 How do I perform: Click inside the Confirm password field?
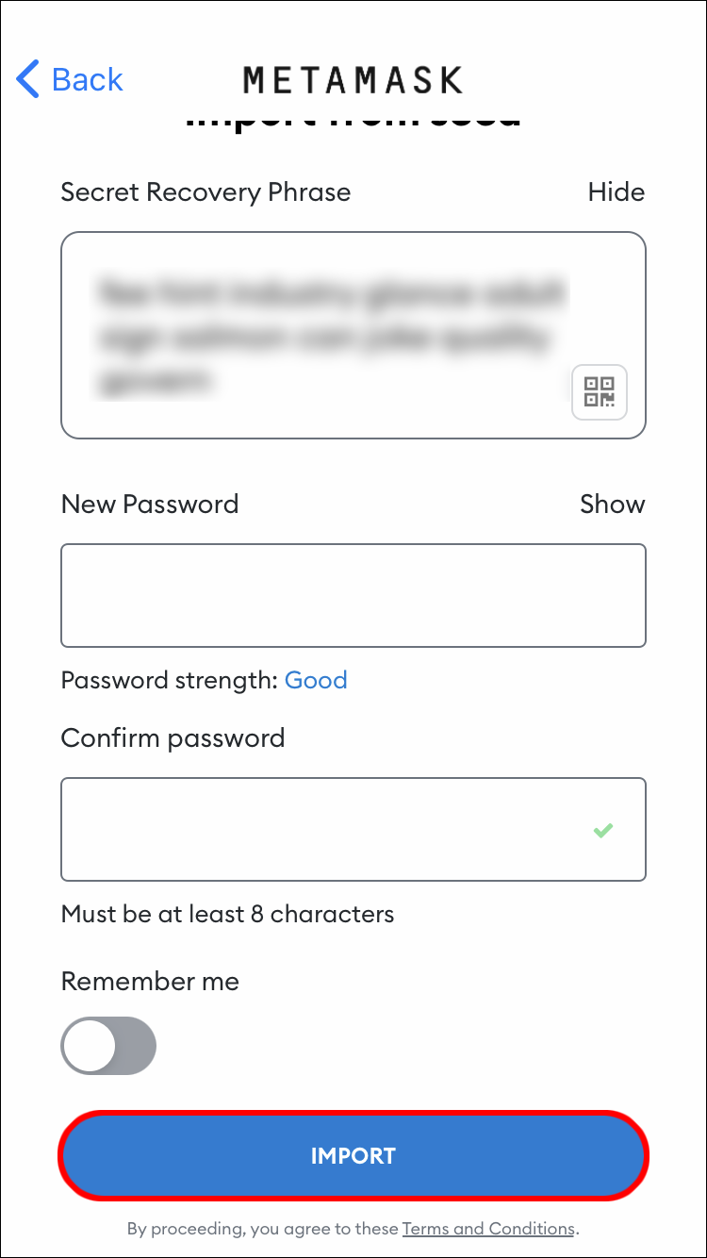tap(321, 830)
